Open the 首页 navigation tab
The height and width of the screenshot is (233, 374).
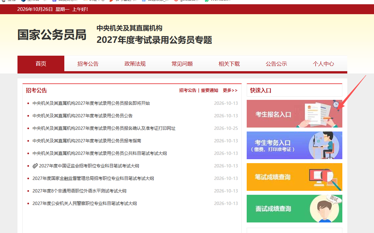coord(41,64)
